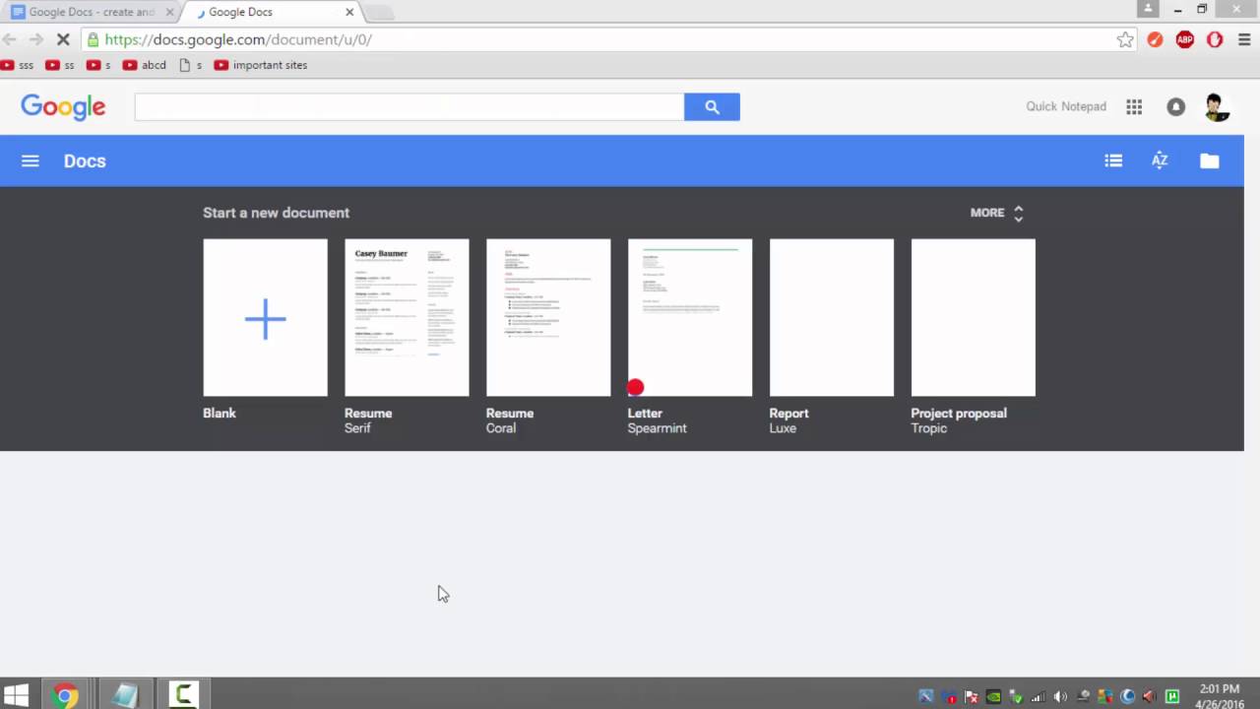Open the AZ sort options
The height and width of the screenshot is (709, 1260).
1160,161
